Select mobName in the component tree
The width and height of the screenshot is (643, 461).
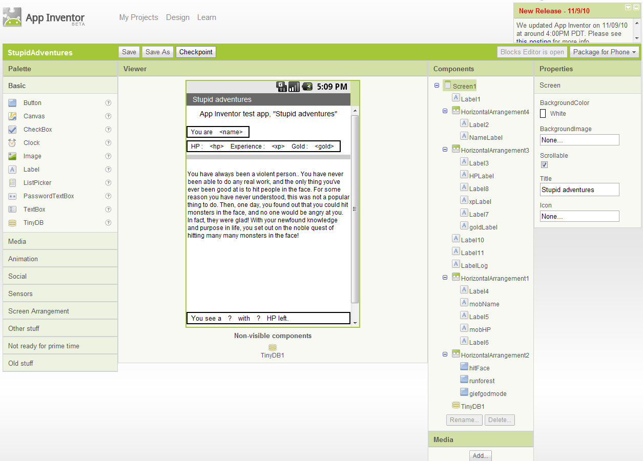coord(484,304)
